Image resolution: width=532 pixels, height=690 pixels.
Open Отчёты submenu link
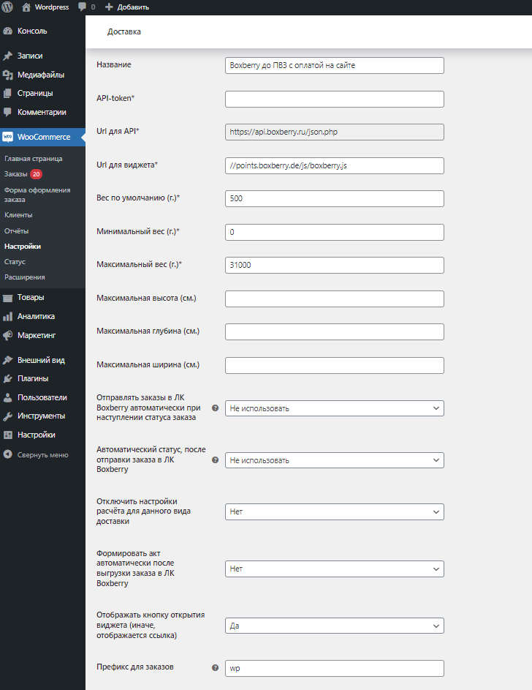coord(16,231)
